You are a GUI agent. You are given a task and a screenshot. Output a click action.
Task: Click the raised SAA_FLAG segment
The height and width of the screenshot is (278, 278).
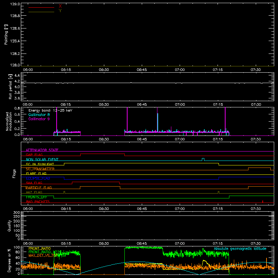tap(96, 182)
